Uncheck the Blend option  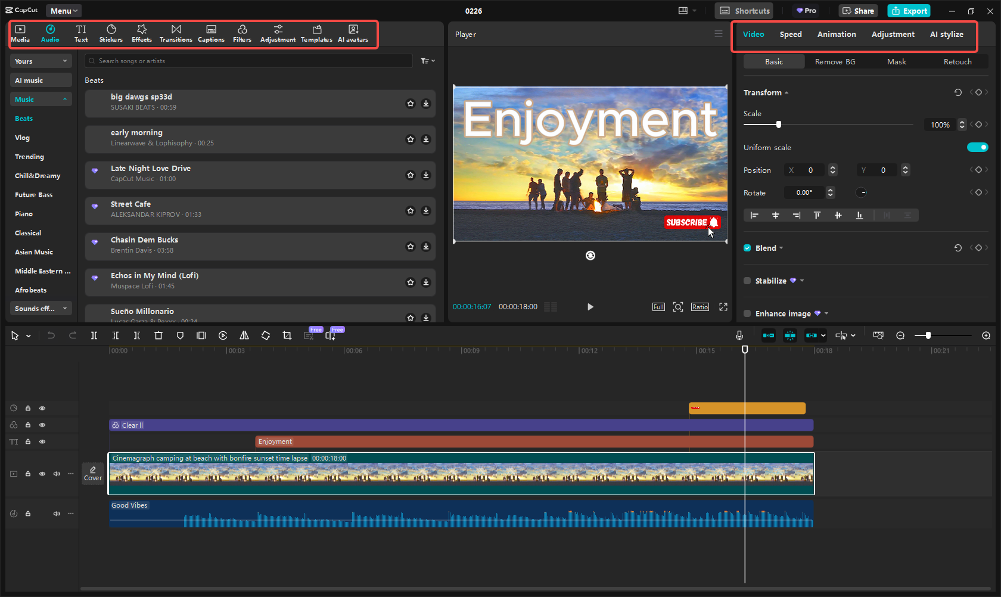point(747,248)
